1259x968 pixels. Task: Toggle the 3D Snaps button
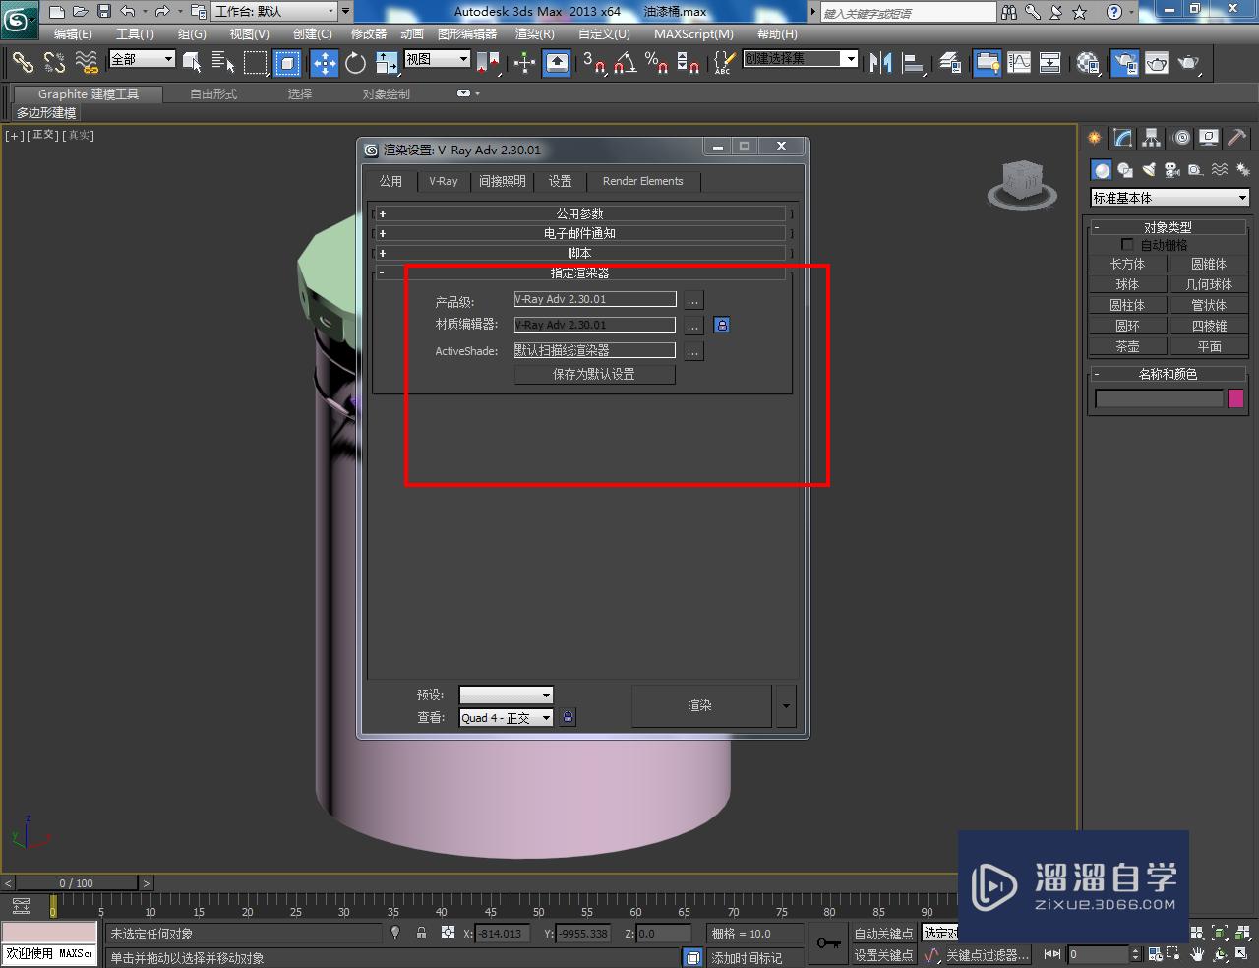pyautogui.click(x=594, y=63)
